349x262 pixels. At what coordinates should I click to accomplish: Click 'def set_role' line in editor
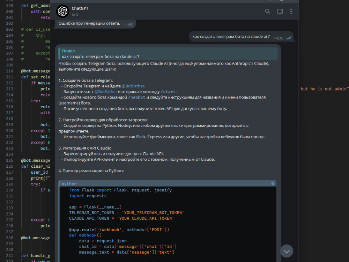pos(36,77)
